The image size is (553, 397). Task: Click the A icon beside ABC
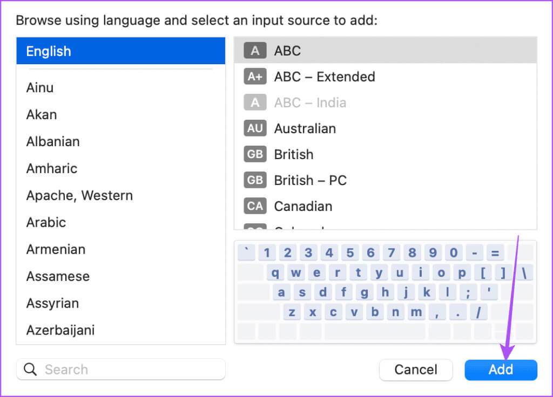click(x=255, y=51)
